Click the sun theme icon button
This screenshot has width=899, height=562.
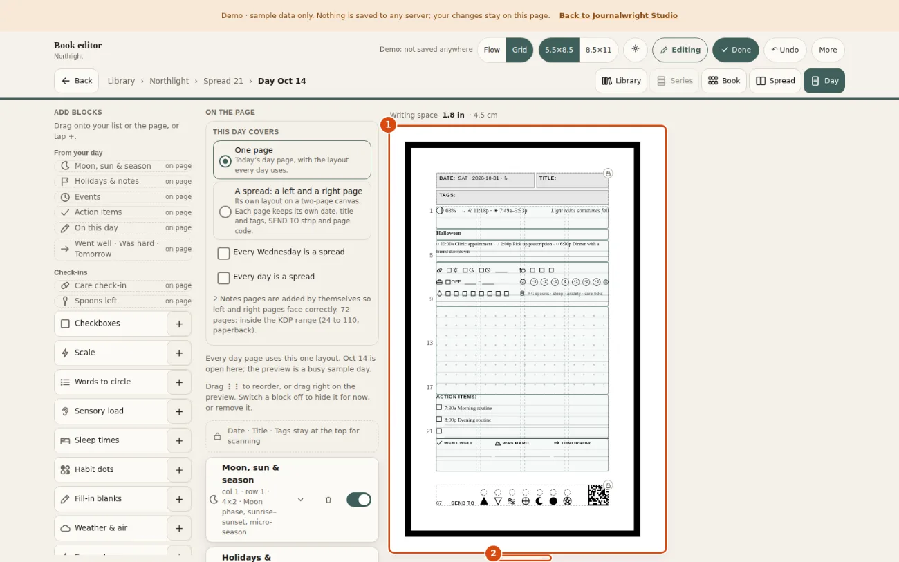click(635, 50)
